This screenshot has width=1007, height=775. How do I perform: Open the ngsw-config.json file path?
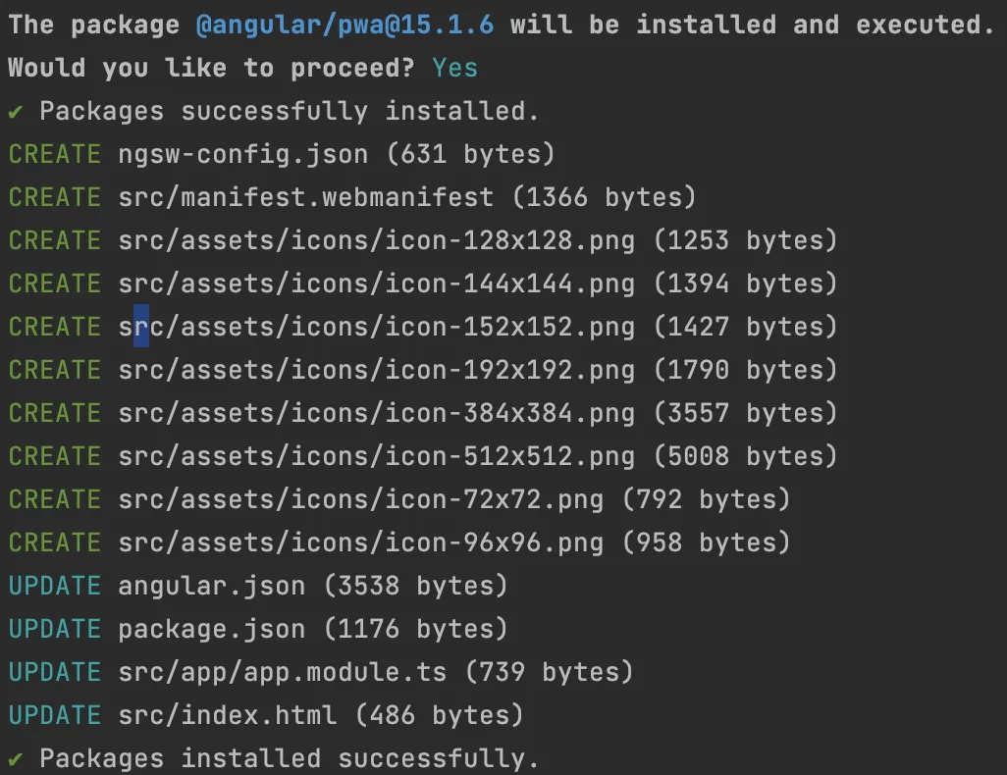click(x=242, y=155)
